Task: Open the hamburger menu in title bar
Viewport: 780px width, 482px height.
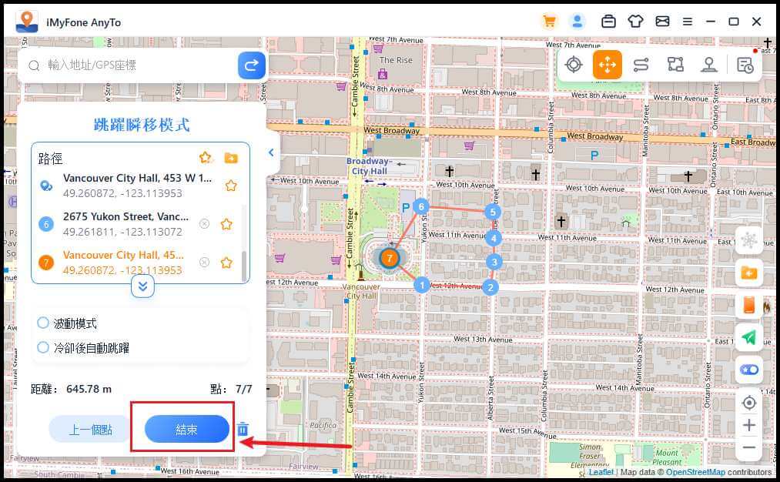Action: [x=688, y=22]
